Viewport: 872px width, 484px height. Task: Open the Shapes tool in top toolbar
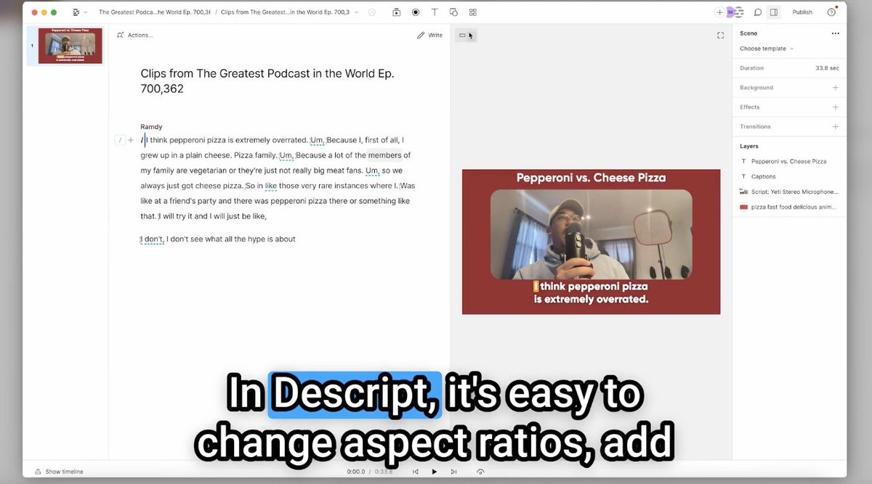click(x=453, y=12)
